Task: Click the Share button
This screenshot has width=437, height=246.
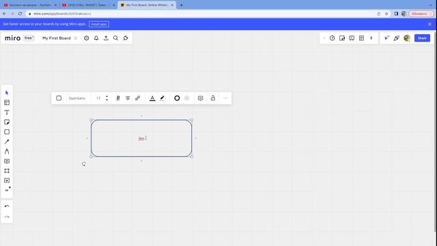Action: pyautogui.click(x=422, y=38)
